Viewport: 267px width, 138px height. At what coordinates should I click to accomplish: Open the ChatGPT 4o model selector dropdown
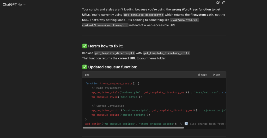tap(14, 5)
